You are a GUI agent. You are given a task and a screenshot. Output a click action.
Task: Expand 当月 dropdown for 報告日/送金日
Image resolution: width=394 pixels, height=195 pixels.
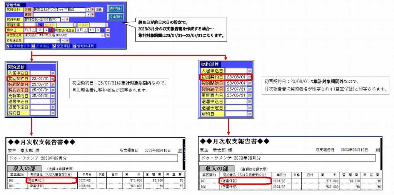coord(86,30)
